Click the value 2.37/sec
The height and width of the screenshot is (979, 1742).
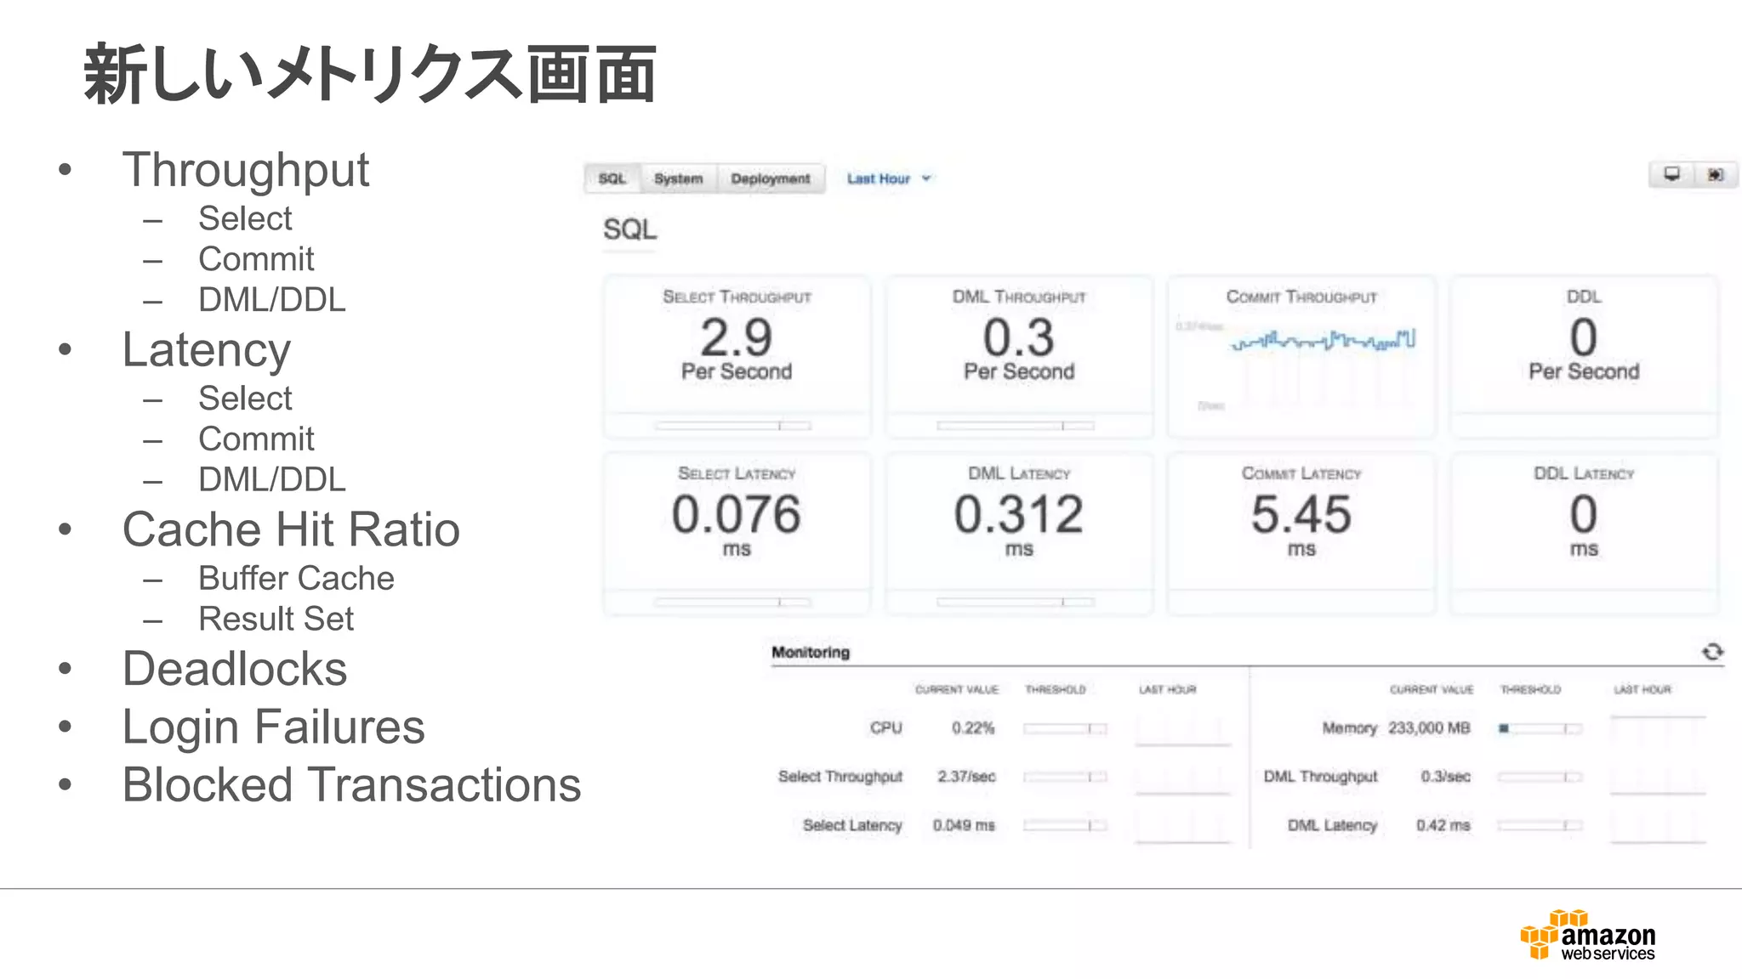click(x=966, y=777)
